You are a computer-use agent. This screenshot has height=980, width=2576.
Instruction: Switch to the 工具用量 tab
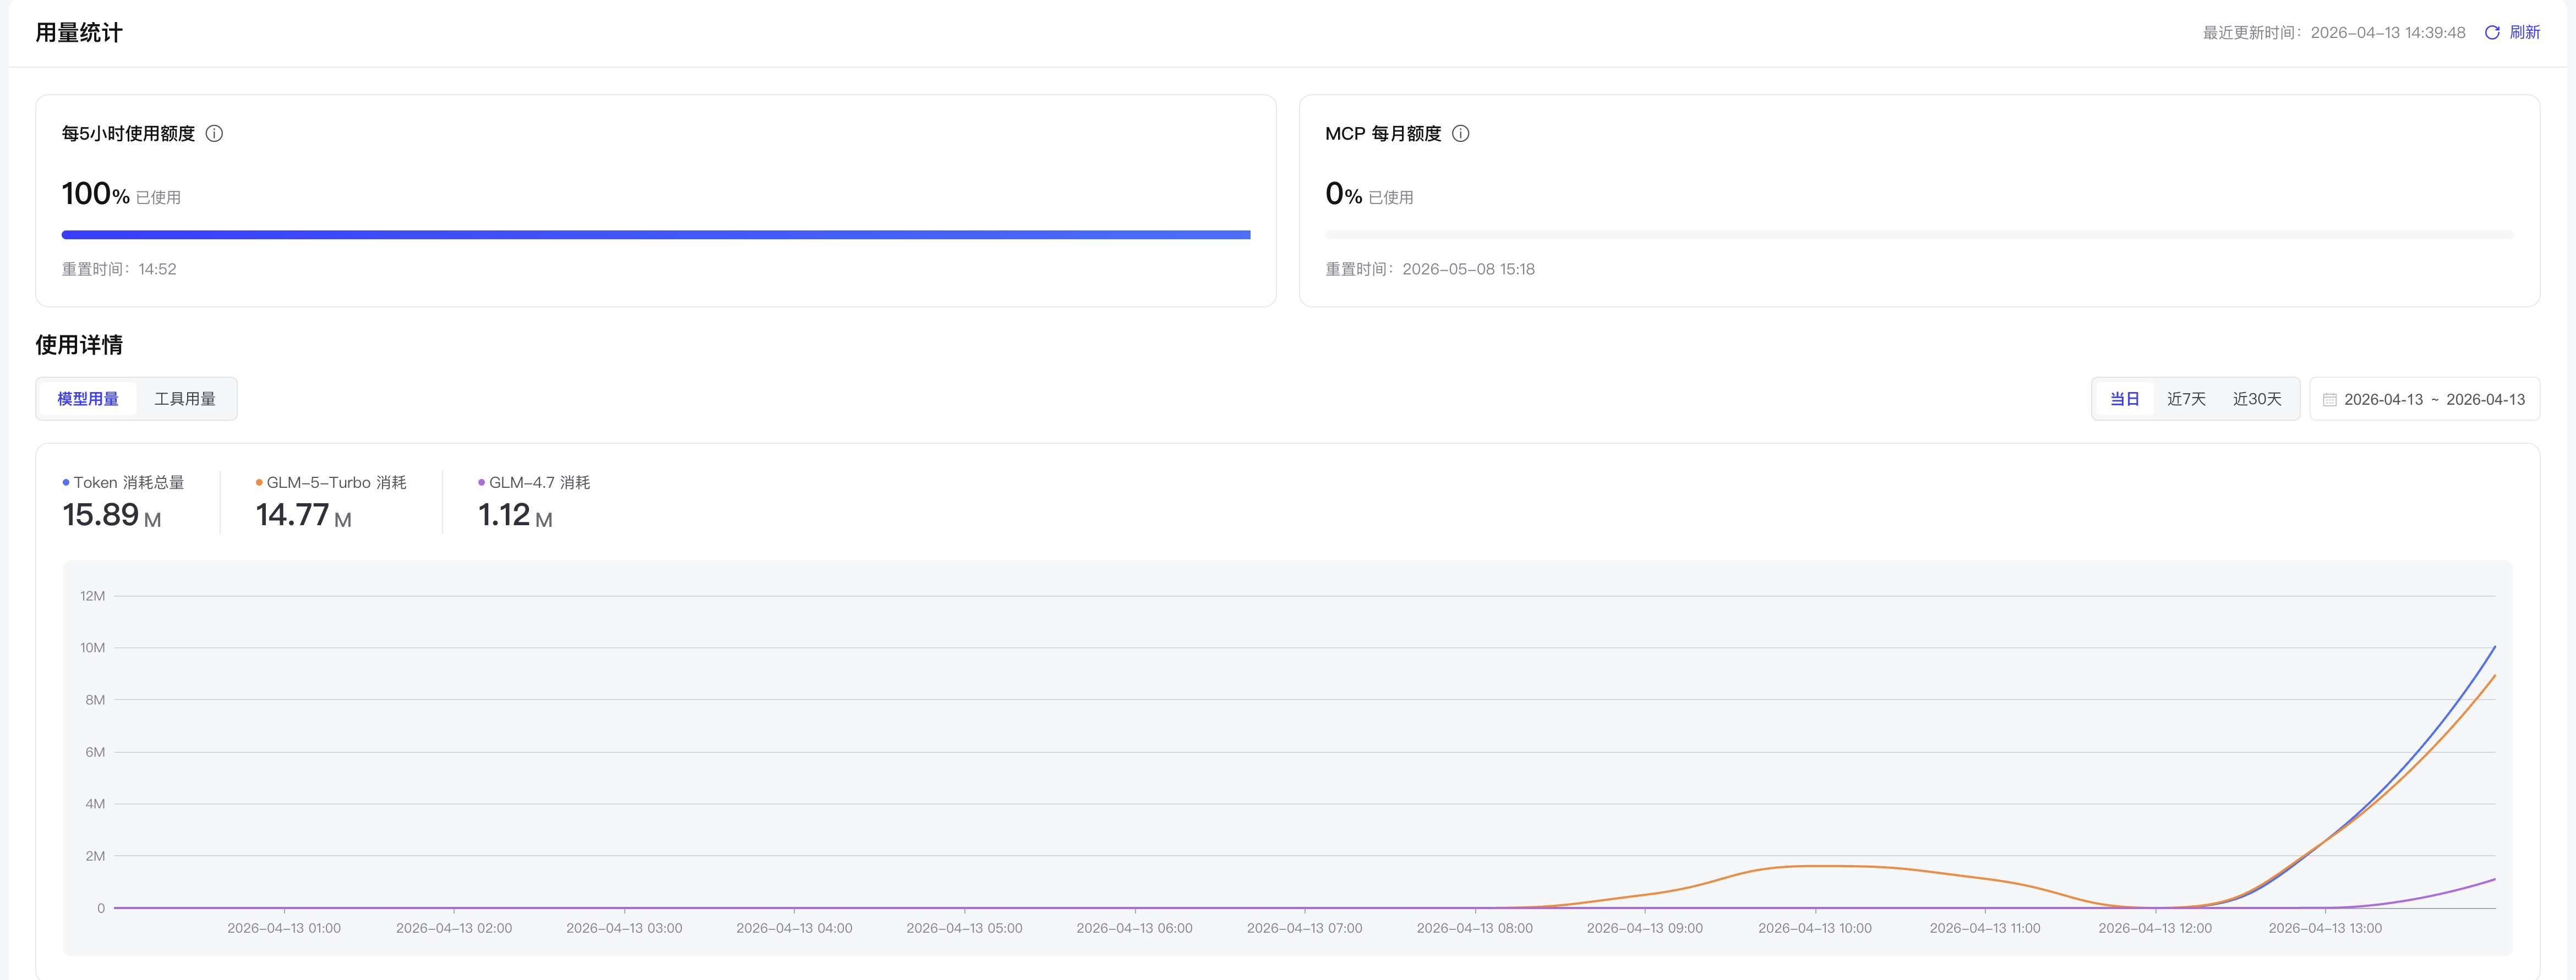coord(185,399)
